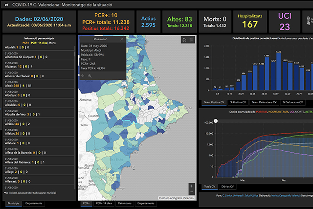Click the zoom-to magnifier icon in the popup
The image size is (313, 209).
(x=90, y=76)
